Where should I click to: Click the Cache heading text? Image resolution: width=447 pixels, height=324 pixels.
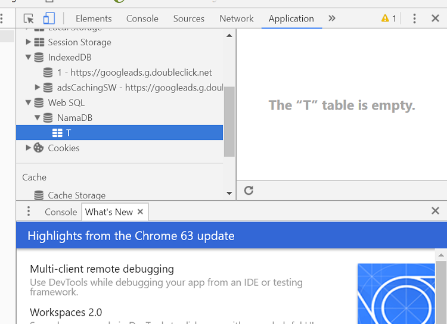tap(34, 177)
